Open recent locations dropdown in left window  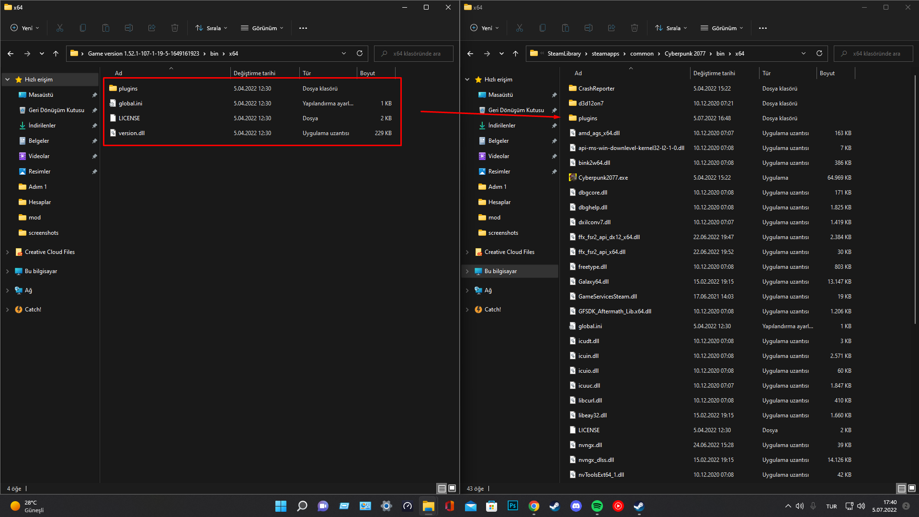[42, 54]
